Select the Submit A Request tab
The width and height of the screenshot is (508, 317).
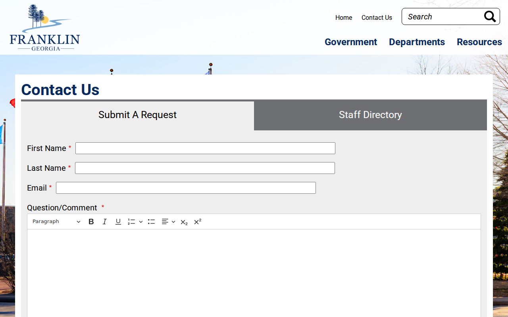coord(137,115)
